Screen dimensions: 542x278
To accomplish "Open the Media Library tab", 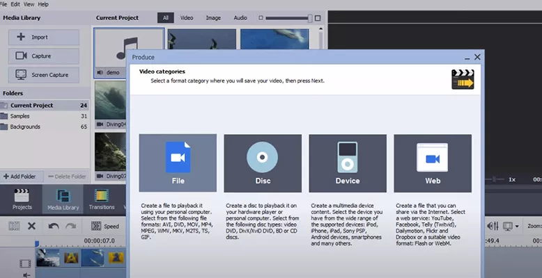I will pyautogui.click(x=63, y=199).
